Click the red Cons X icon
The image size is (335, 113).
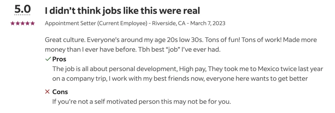click(x=47, y=92)
